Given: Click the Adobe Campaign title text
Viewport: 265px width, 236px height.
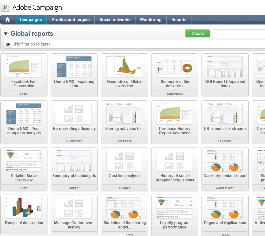Looking at the screenshot, I should (x=37, y=8).
